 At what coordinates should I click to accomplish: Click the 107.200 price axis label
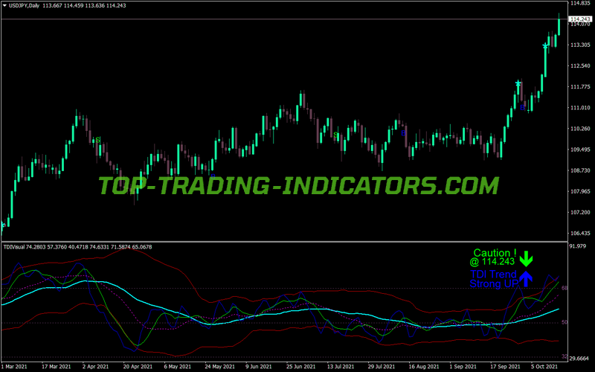[580, 212]
